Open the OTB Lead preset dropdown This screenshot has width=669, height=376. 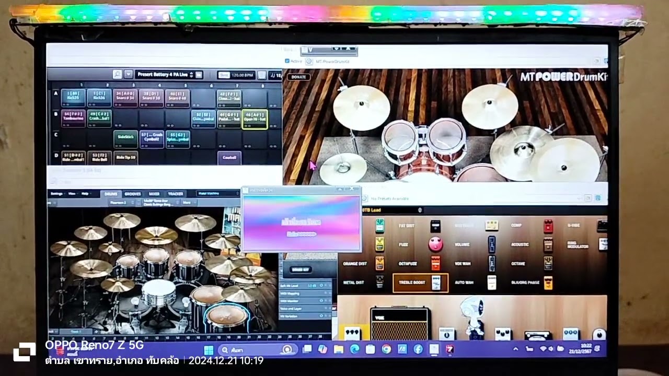coord(391,210)
